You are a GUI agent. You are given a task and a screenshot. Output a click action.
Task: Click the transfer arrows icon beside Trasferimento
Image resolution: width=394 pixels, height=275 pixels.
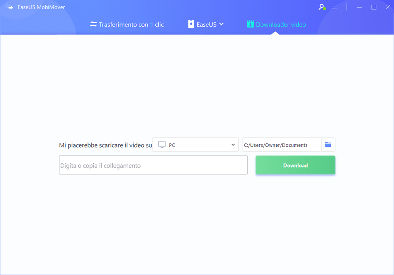coord(93,24)
